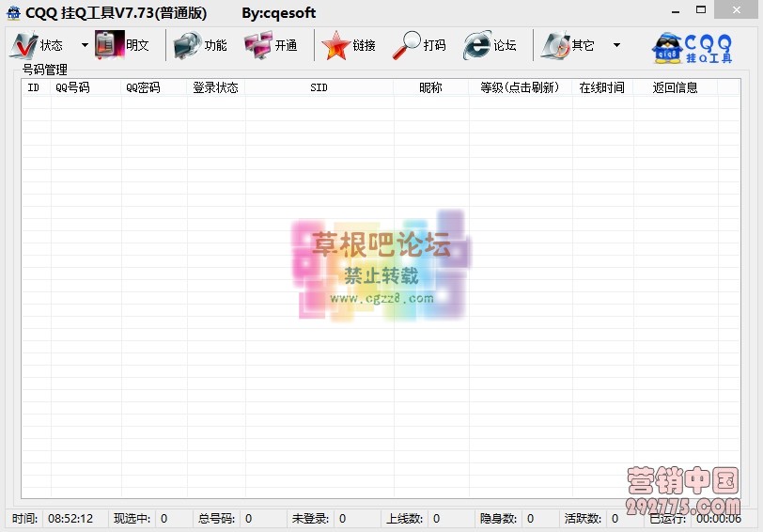Open the 链接 red star icon
The image size is (763, 532).
(335, 45)
